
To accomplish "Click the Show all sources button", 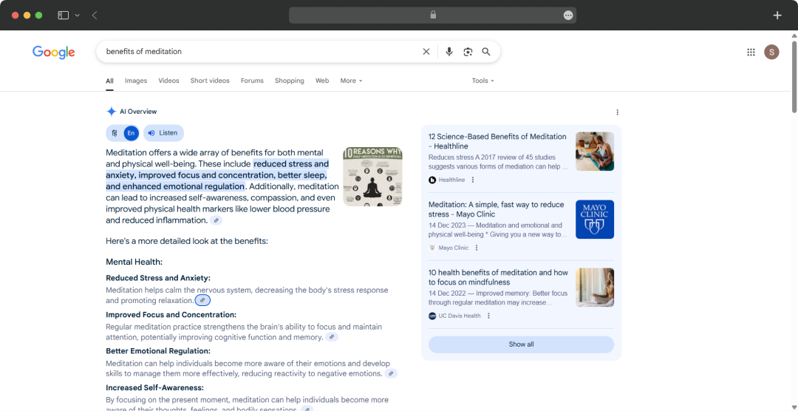I will (521, 344).
